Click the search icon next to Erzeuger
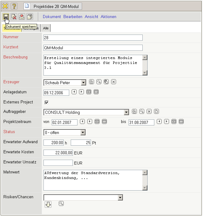Image resolution: width=203 pixels, height=216 pixels. click(99, 82)
